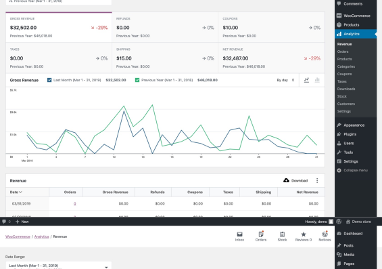This screenshot has height=269, width=382.
Task: Click WooCommerce breadcrumb link
Action: [x=18, y=236]
